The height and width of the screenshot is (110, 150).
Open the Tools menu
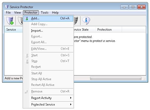45,13
